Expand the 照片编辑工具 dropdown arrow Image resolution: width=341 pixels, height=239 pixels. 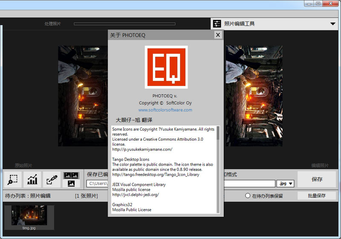click(333, 24)
